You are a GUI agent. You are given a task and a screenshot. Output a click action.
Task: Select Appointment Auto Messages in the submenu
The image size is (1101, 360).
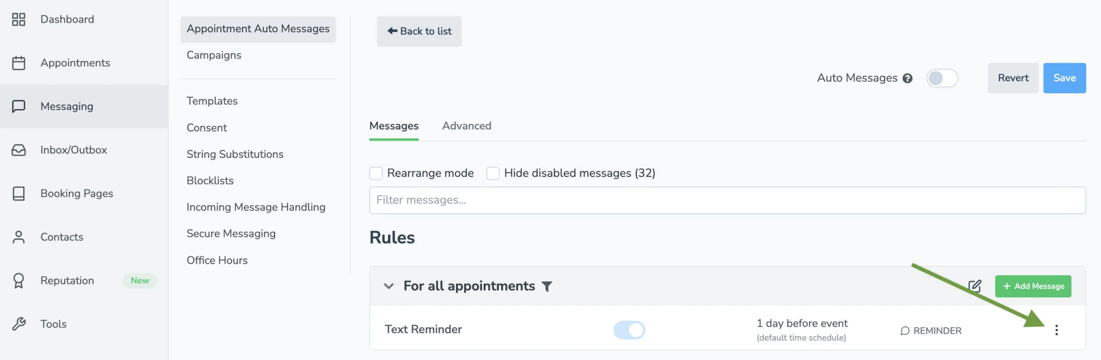tap(258, 29)
